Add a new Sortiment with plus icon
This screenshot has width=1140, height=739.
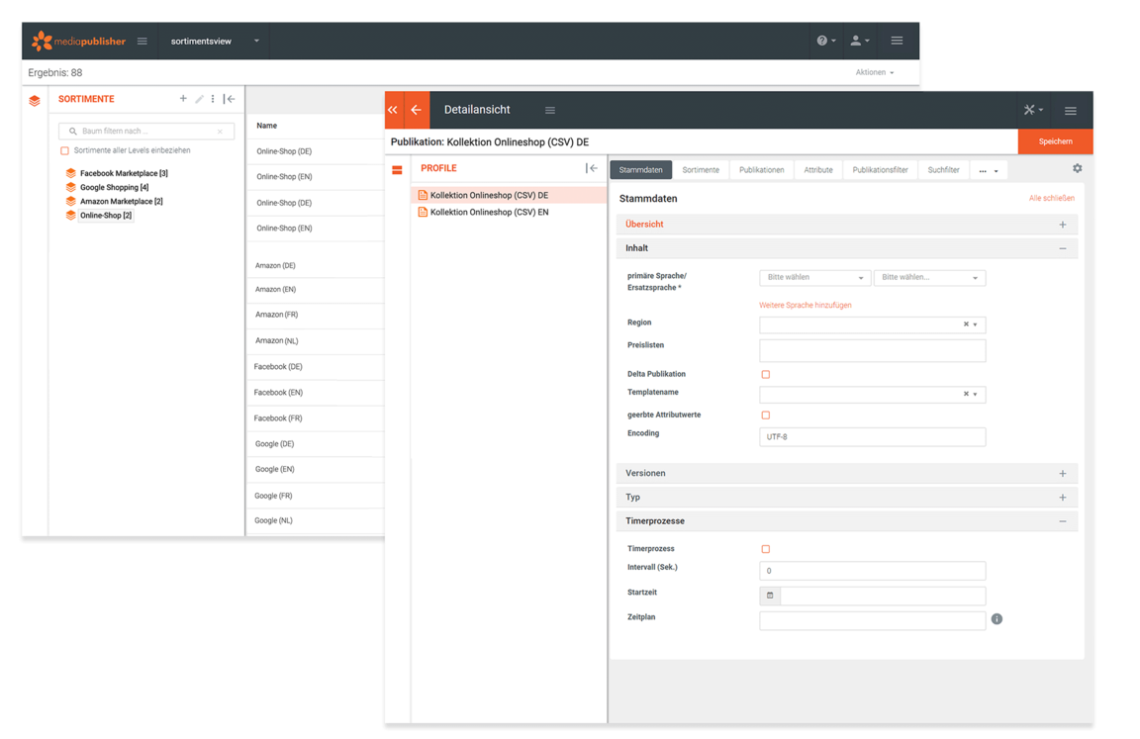[x=183, y=99]
